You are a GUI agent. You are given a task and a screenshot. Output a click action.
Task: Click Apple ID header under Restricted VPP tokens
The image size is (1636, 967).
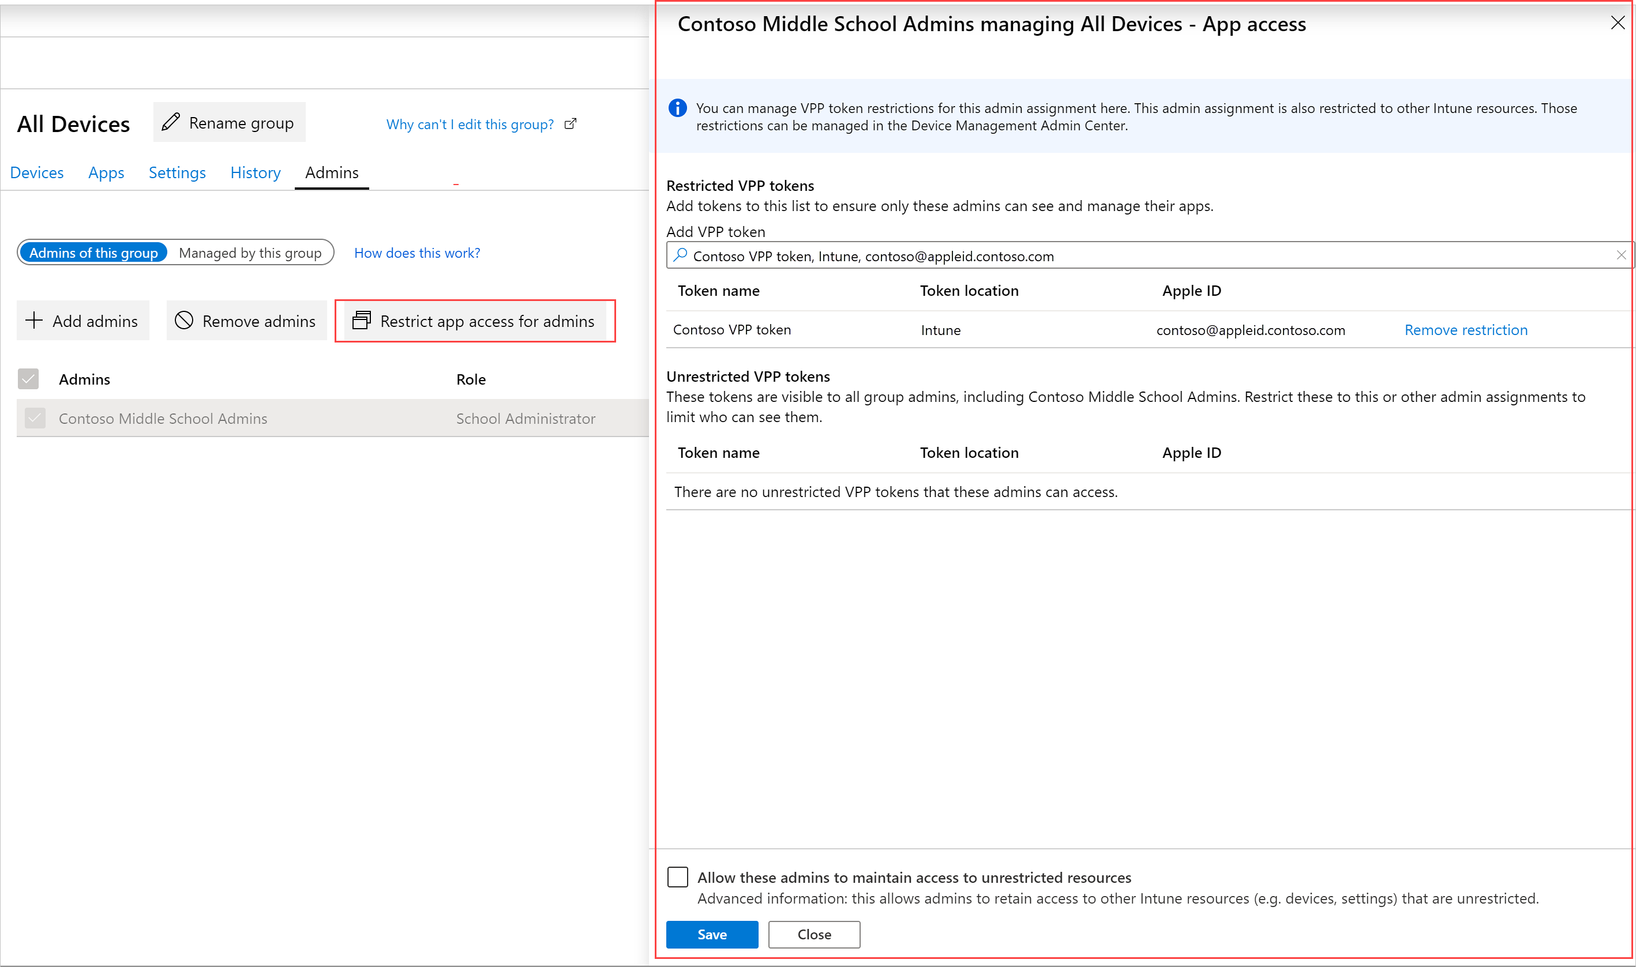click(x=1191, y=291)
